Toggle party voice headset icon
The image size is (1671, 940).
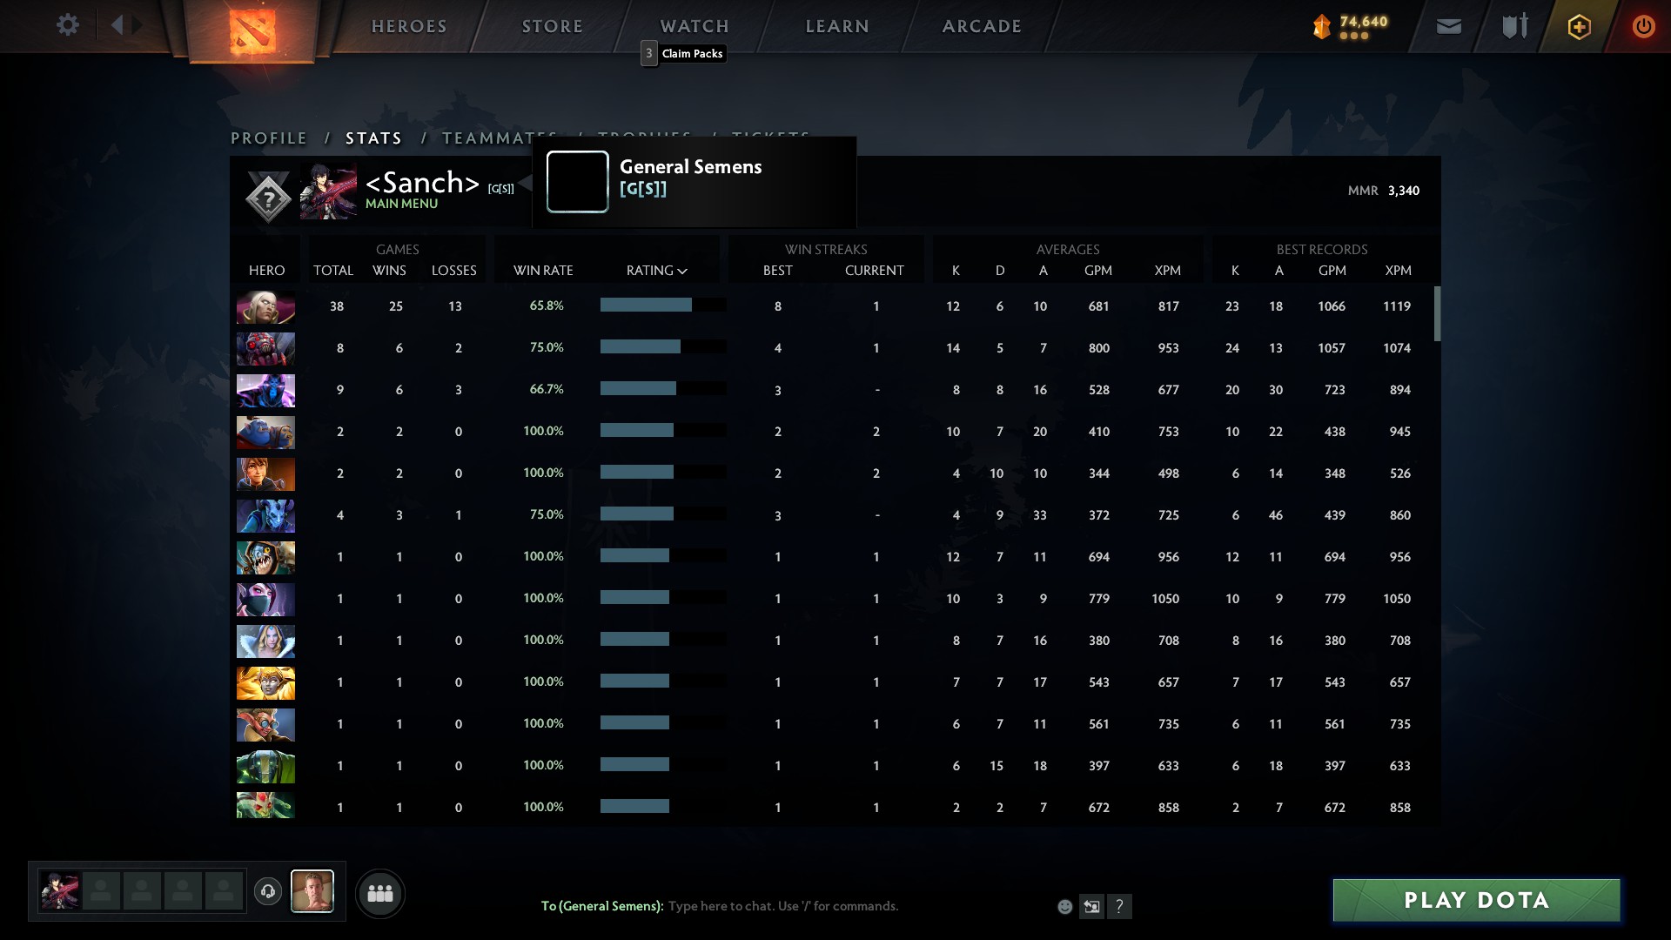(268, 891)
